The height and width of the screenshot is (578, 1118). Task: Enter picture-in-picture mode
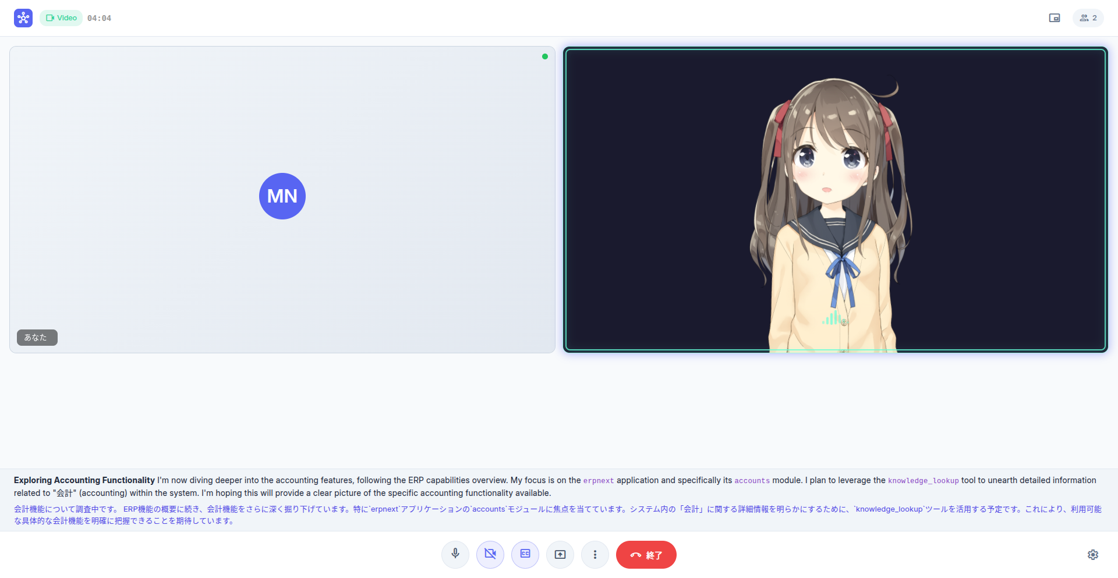1055,17
